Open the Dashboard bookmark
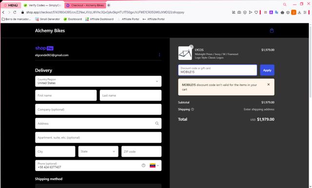Screen dimensions: 312x188 tap(73, 19)
